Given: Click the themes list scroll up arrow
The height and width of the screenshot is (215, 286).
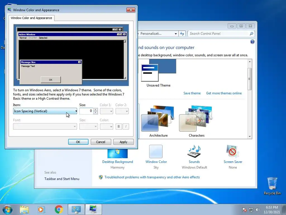Looking at the screenshot, I should [x=250, y=61].
